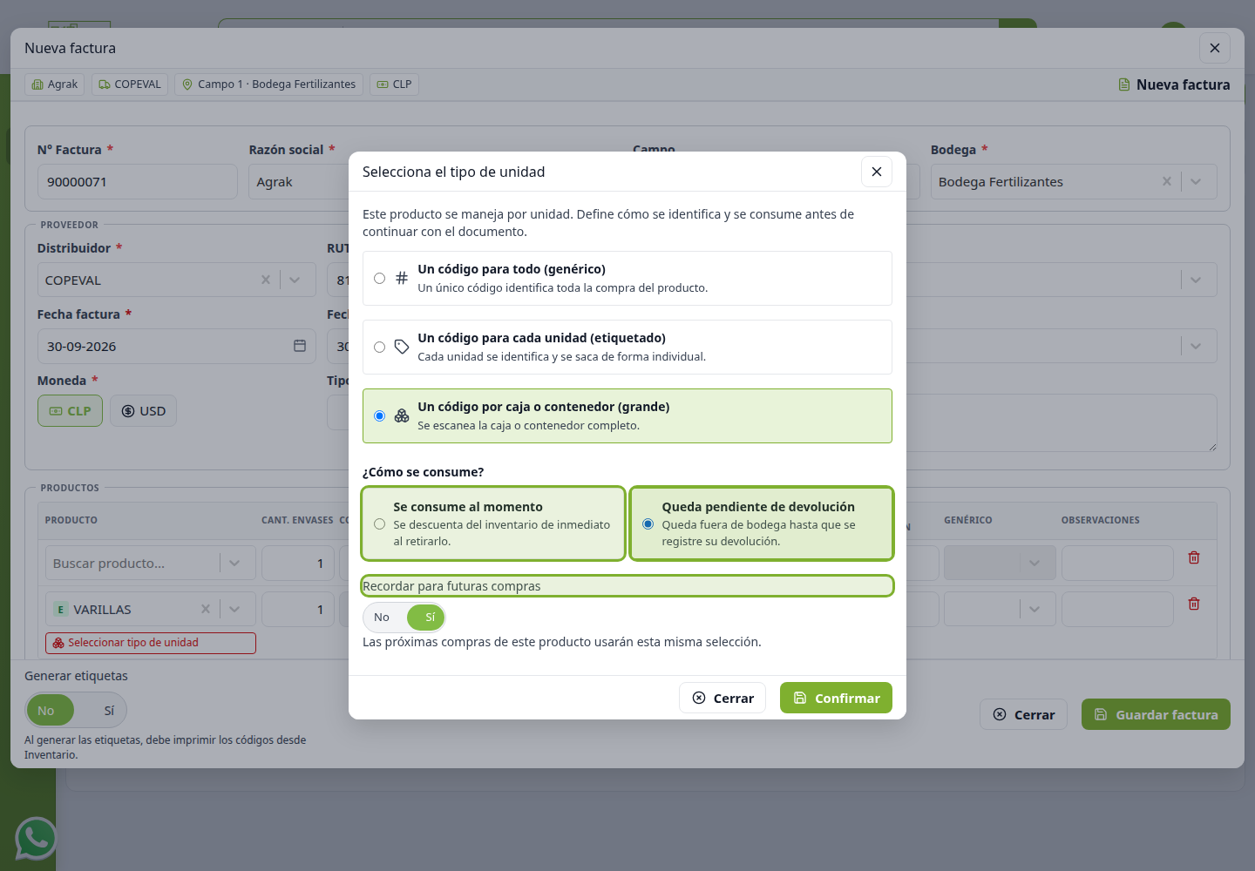The image size is (1255, 871).
Task: Click the boxes icon for container code
Action: click(x=402, y=415)
